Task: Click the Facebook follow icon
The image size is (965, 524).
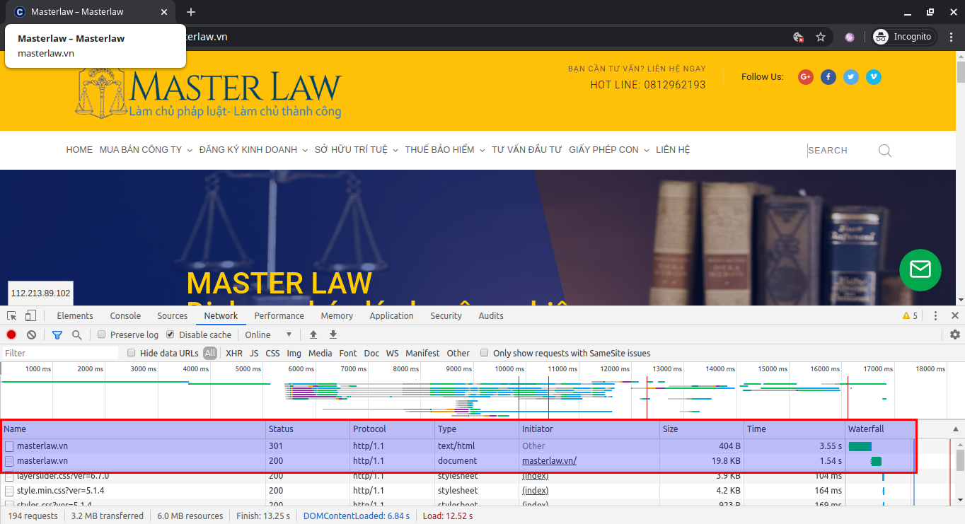Action: click(x=828, y=77)
